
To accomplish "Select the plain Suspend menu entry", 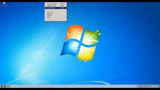I will click(x=56, y=15).
